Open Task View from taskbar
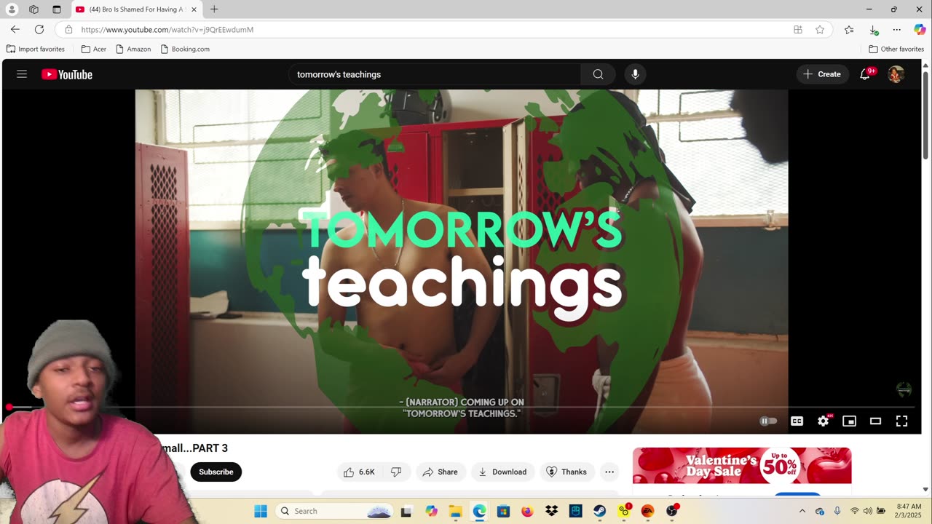 (407, 511)
